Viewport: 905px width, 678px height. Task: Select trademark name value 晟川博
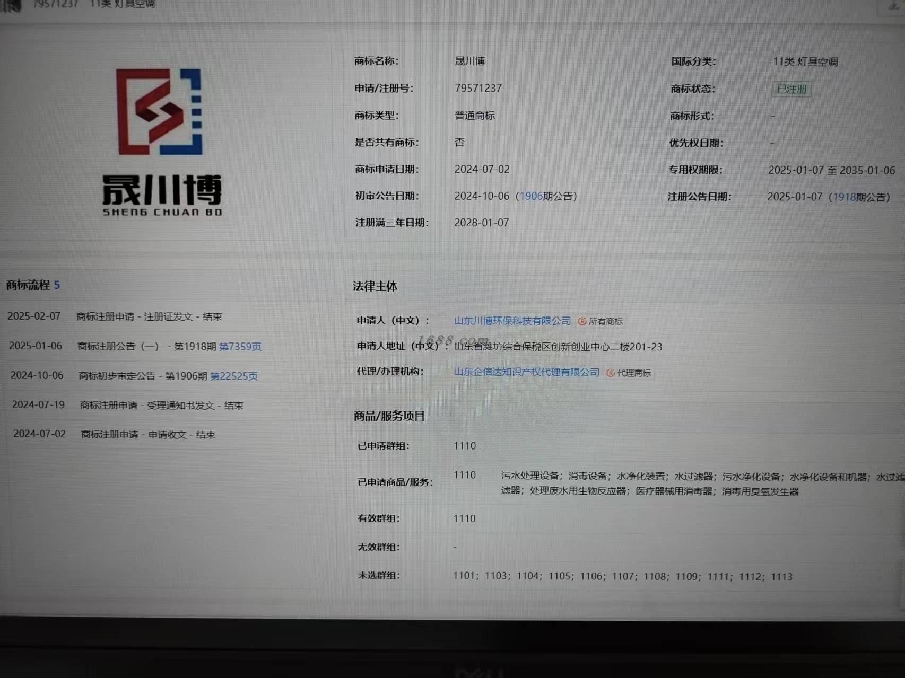point(470,61)
